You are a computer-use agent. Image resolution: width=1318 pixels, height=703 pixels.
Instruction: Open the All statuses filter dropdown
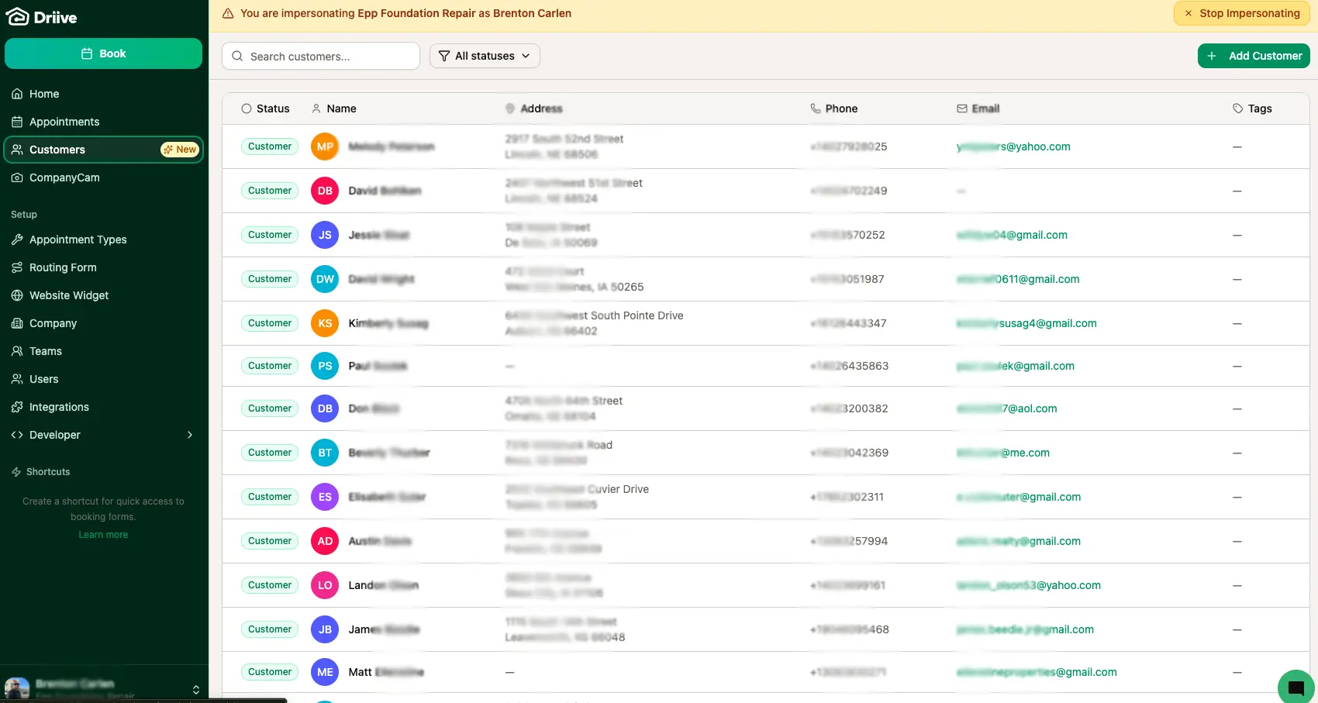coord(485,56)
